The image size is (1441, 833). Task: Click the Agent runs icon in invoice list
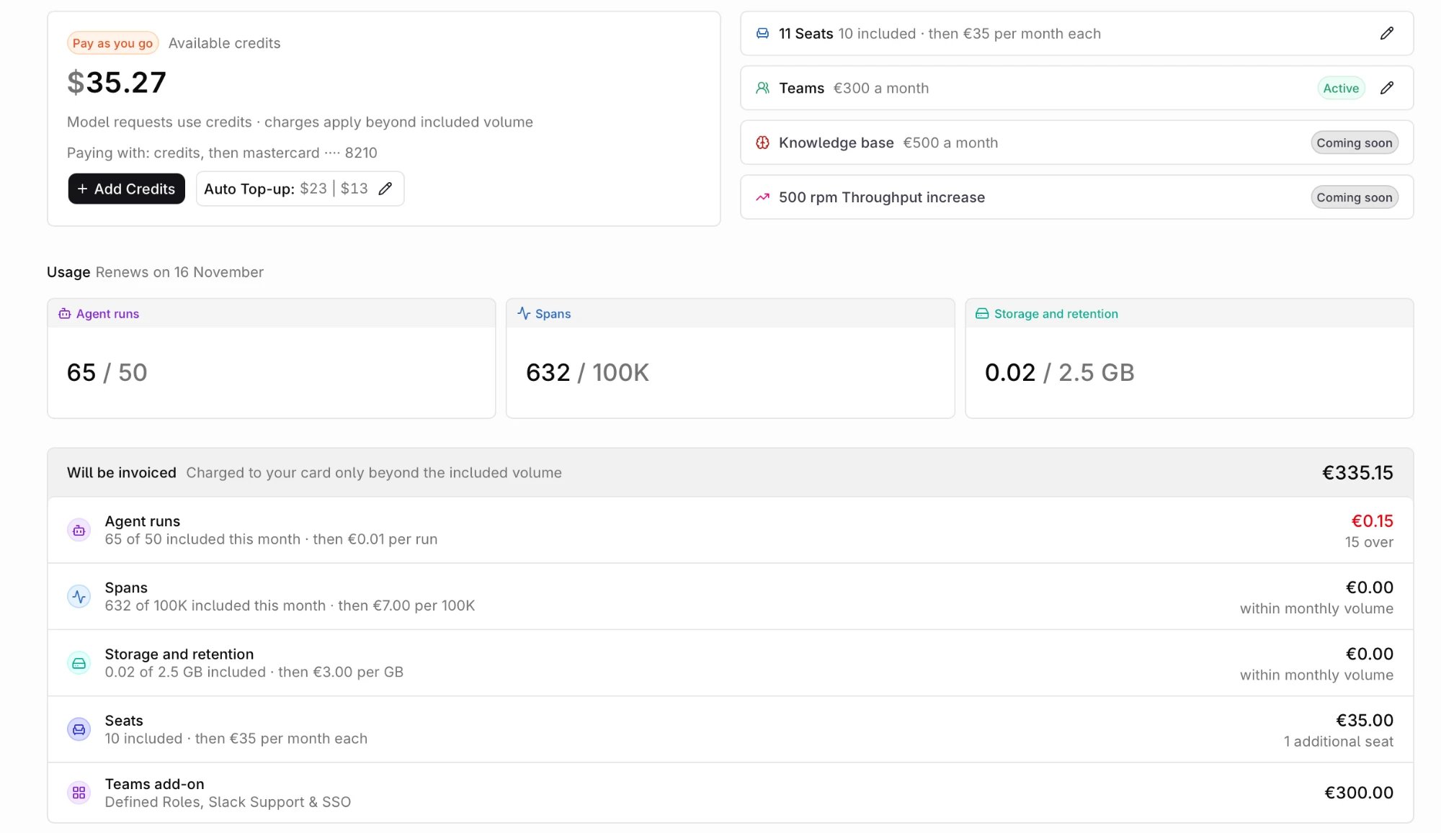click(x=79, y=531)
